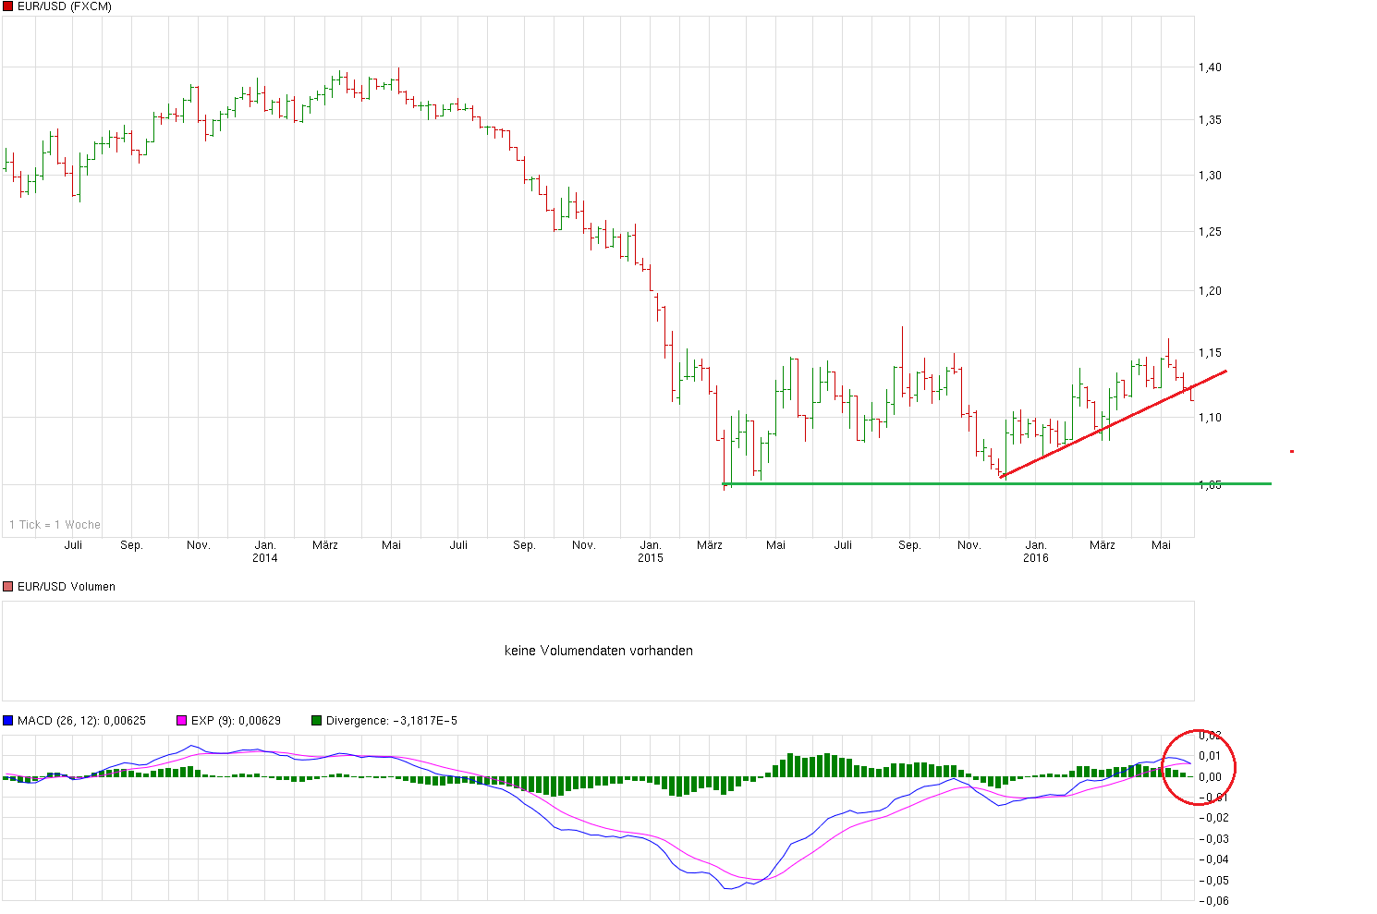Click the EUR/USD Volumen legend swatch
The image size is (1377, 914).
click(8, 587)
